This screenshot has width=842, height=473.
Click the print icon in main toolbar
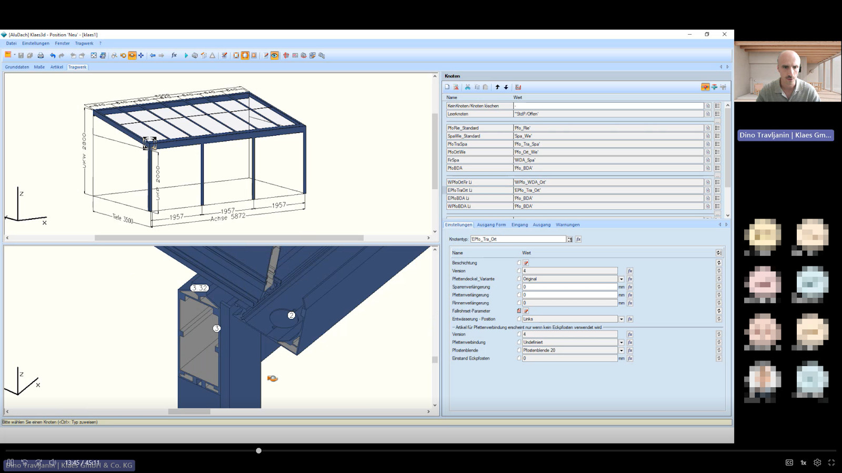point(41,55)
